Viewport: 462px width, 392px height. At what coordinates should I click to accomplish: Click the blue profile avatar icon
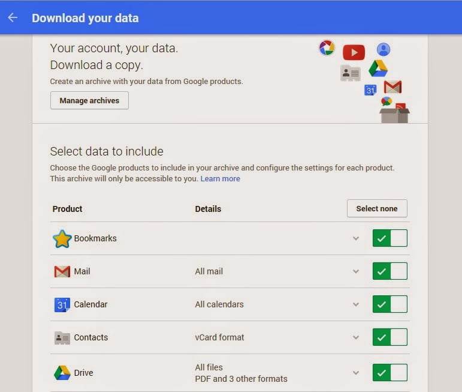(x=384, y=50)
